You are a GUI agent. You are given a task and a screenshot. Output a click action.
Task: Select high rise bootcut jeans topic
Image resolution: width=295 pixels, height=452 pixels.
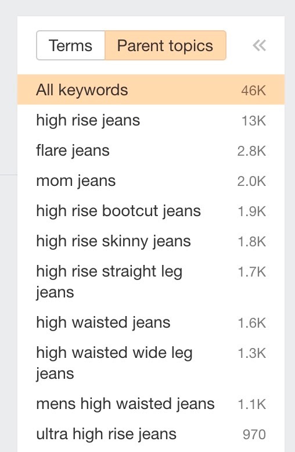[151, 211]
